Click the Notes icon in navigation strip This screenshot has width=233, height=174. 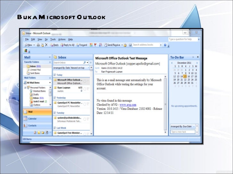pyautogui.click(x=39, y=133)
